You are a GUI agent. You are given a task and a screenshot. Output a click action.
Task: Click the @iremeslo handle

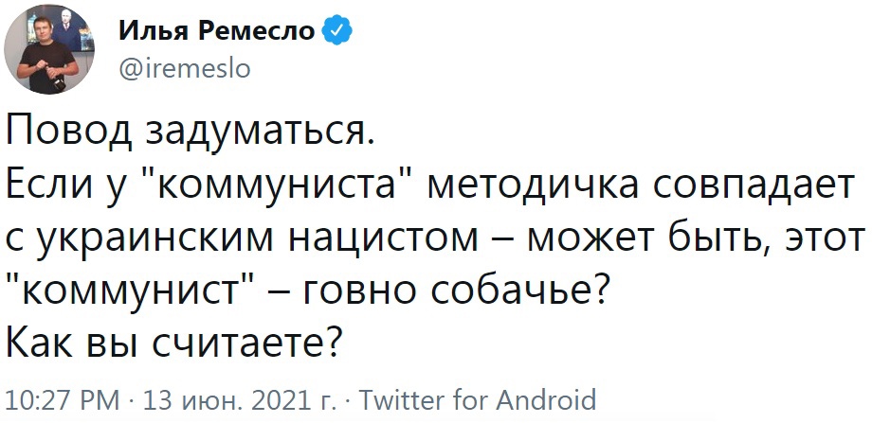184,69
